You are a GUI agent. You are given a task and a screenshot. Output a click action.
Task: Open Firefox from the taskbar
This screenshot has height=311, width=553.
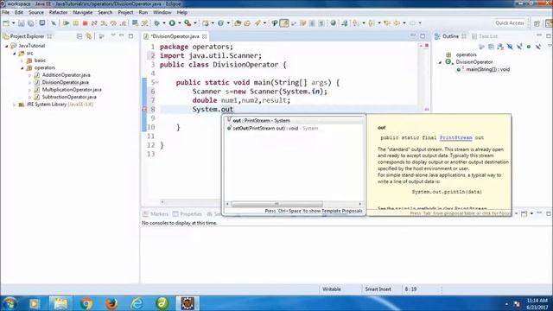click(111, 303)
